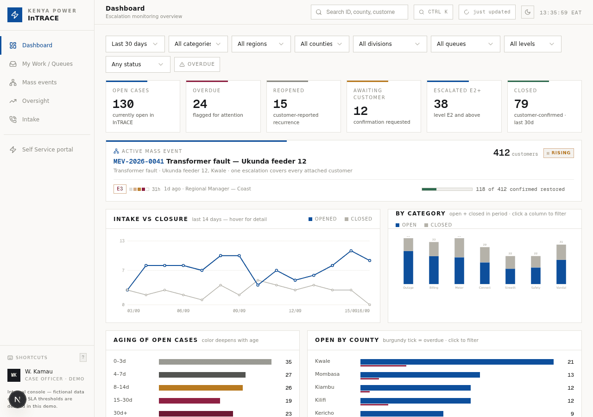Open Dashboard in the sidebar
593x417 pixels.
pyautogui.click(x=47, y=45)
